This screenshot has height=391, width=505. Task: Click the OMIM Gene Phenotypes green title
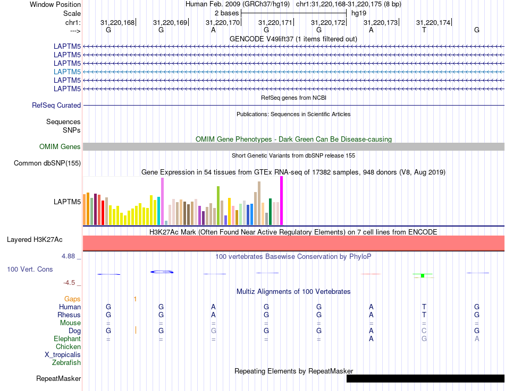click(293, 139)
